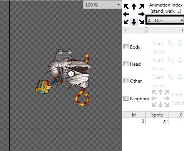Image resolution: width=184 pixels, height=151 pixels.
Task: Select the up-left diagonal direction arrow
Action: click(x=126, y=7)
